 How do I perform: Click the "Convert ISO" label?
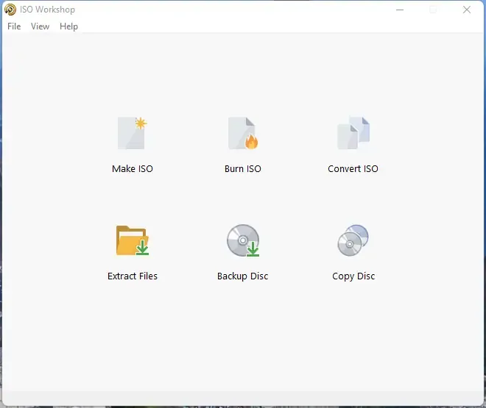[353, 168]
